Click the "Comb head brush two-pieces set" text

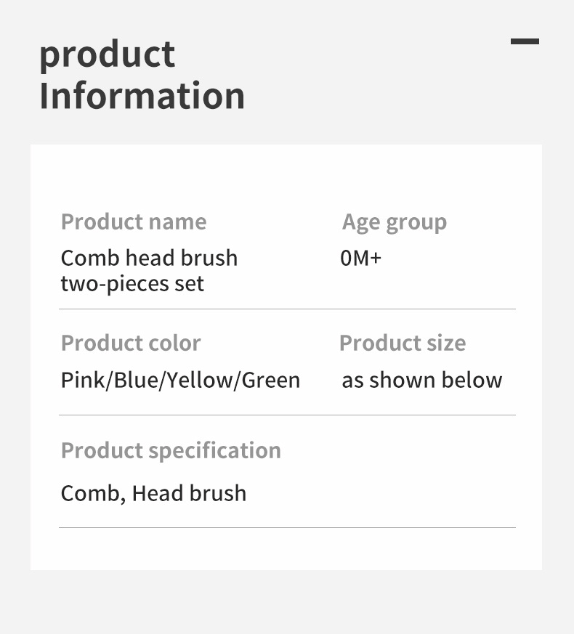point(148,270)
